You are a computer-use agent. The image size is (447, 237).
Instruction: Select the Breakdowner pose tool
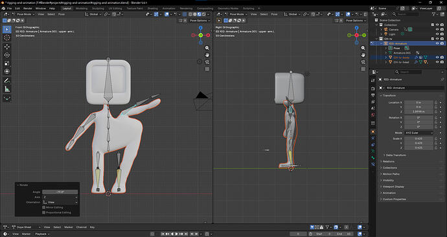click(7, 98)
